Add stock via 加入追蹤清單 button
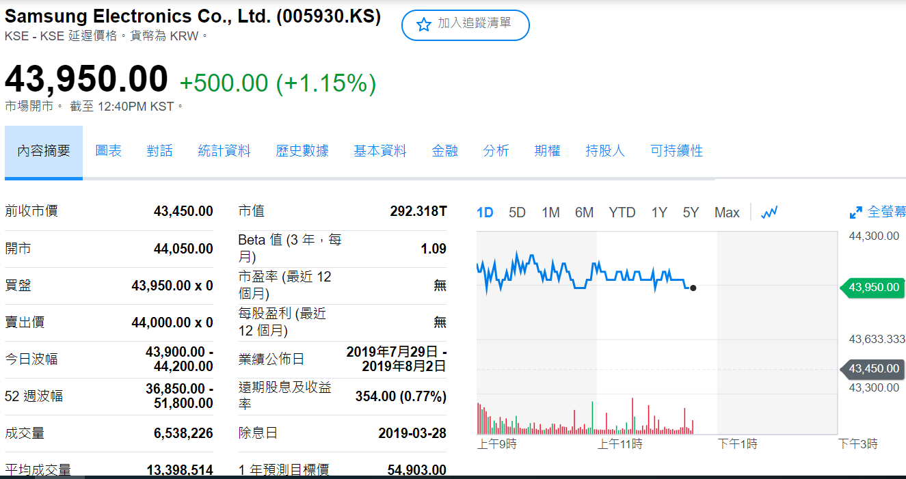The height and width of the screenshot is (479, 906). point(465,25)
